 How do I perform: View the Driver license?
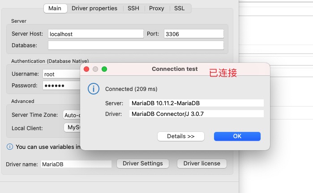tap(202, 164)
